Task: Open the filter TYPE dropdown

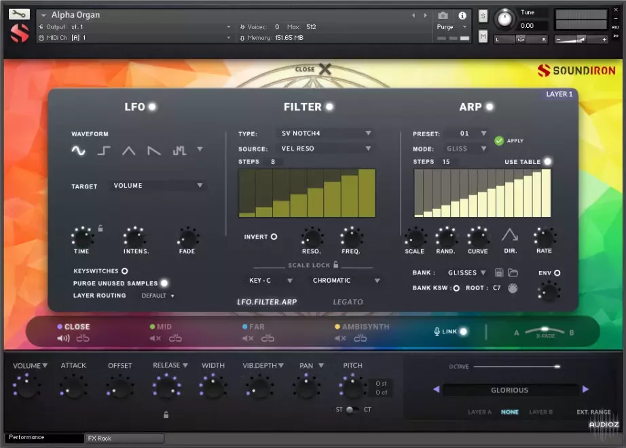Action: pos(325,133)
